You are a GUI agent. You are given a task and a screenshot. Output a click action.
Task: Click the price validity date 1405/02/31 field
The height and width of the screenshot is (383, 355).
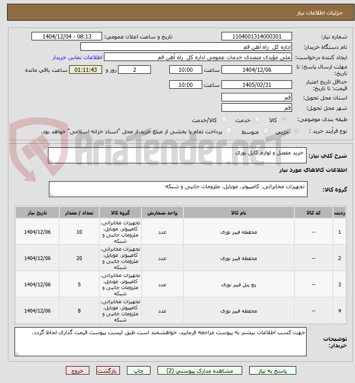[x=257, y=85]
